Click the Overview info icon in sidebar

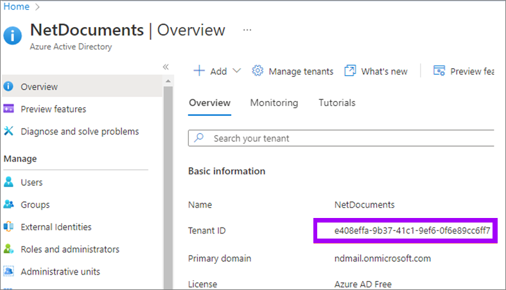[9, 87]
